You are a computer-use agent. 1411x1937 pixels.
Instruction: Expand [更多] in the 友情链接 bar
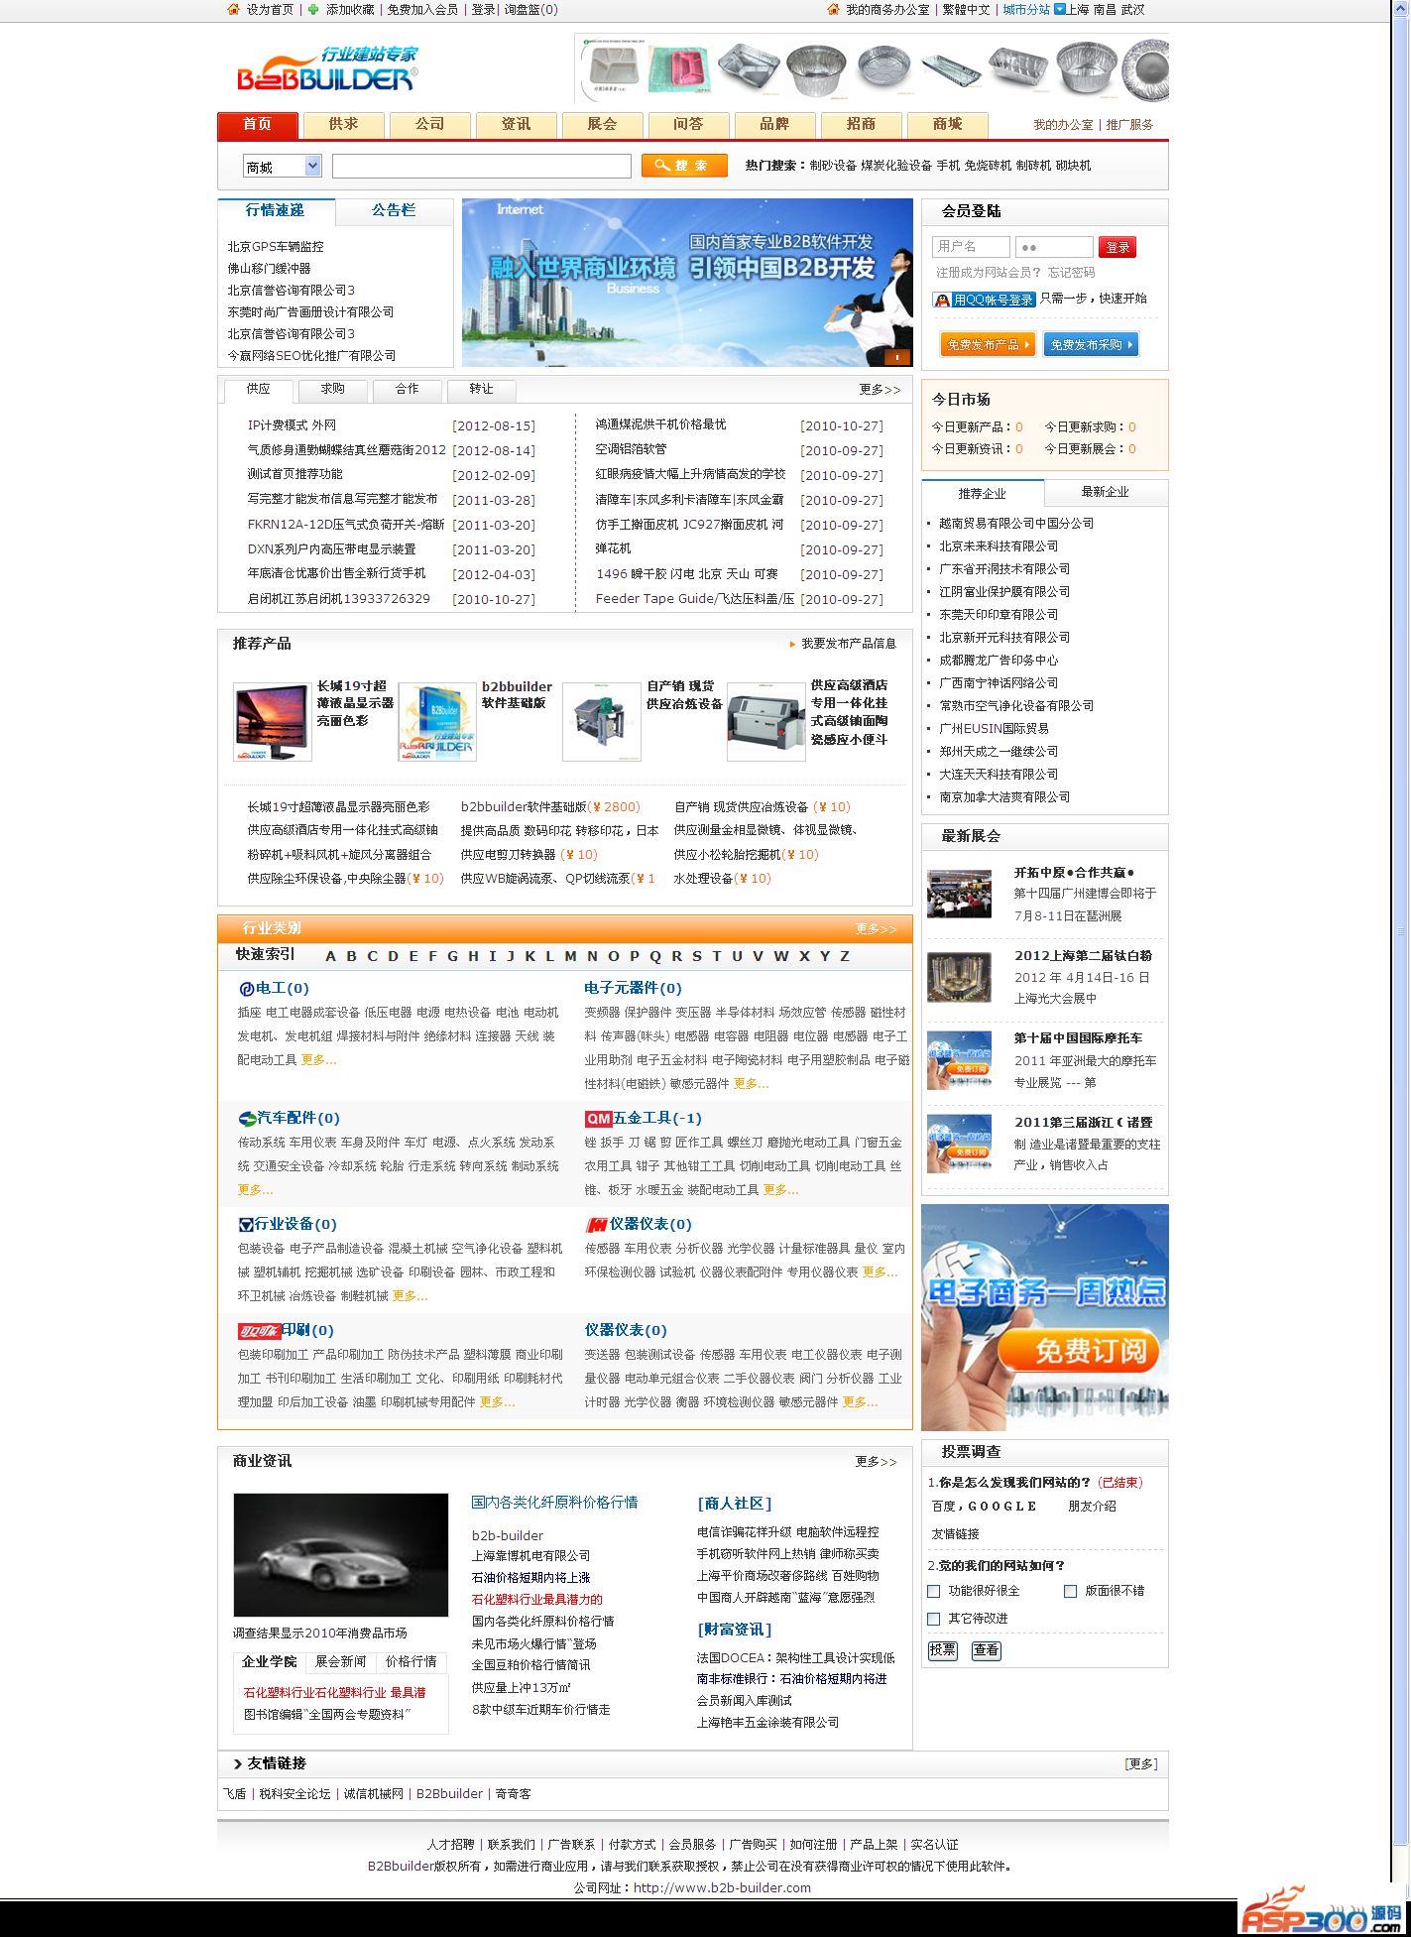tap(1141, 1764)
